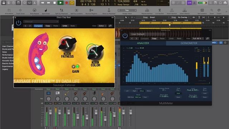Click the Insert Section toolbar icon
The width and height of the screenshot is (229, 129).
point(172,10)
